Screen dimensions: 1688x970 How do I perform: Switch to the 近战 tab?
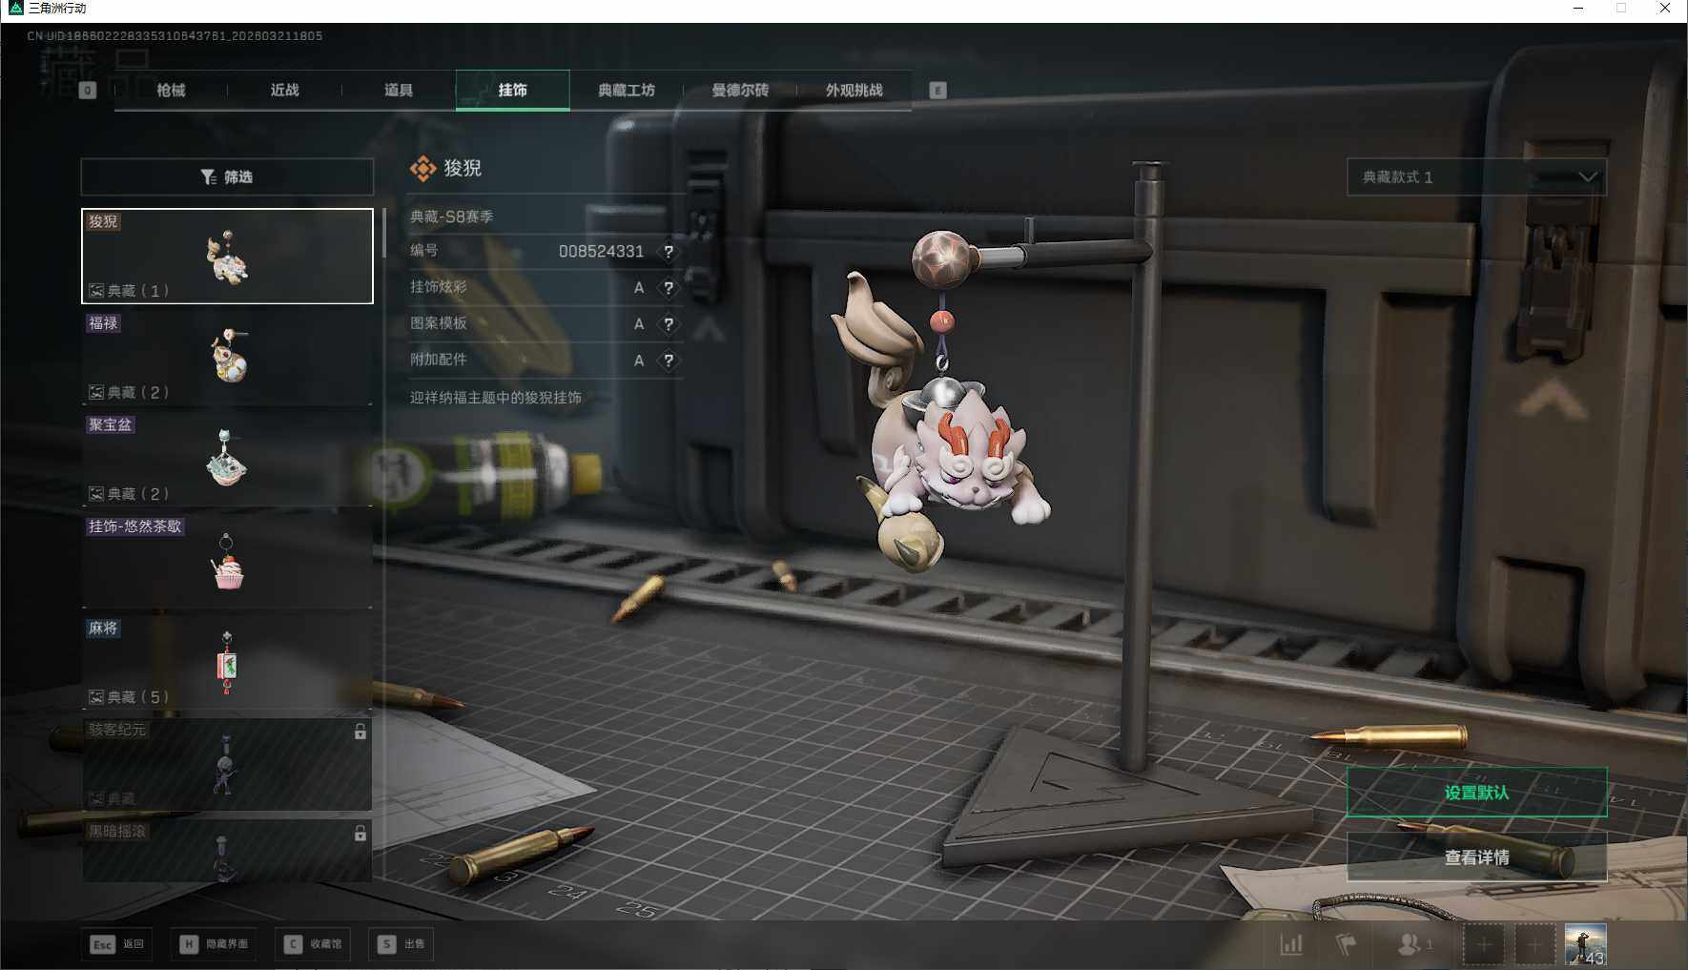click(285, 91)
